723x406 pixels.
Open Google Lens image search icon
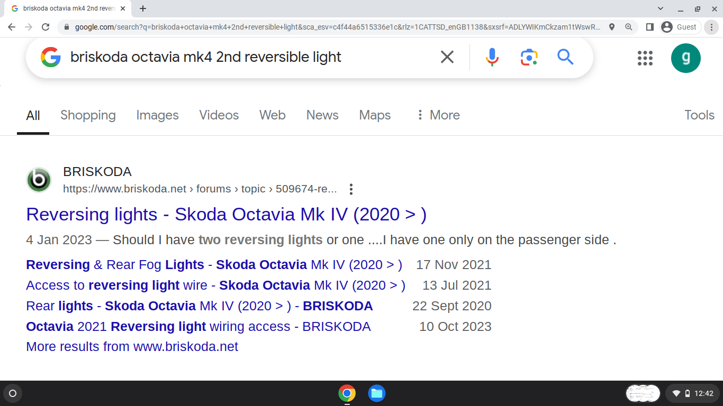coord(529,57)
